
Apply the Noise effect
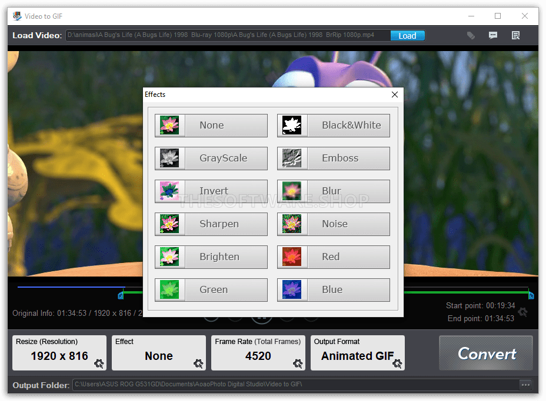click(x=333, y=224)
